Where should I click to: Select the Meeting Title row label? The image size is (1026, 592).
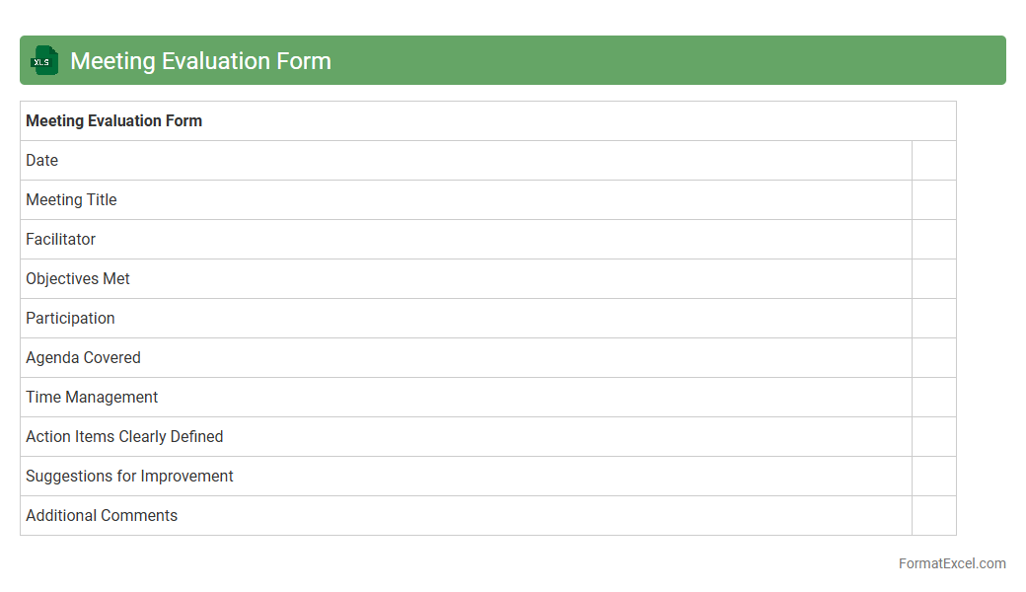coord(71,200)
